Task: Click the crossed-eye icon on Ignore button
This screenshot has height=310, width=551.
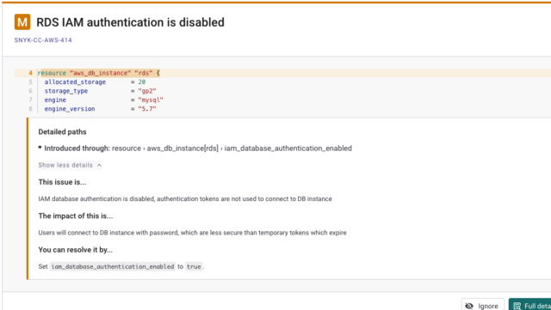Action: pyautogui.click(x=469, y=307)
